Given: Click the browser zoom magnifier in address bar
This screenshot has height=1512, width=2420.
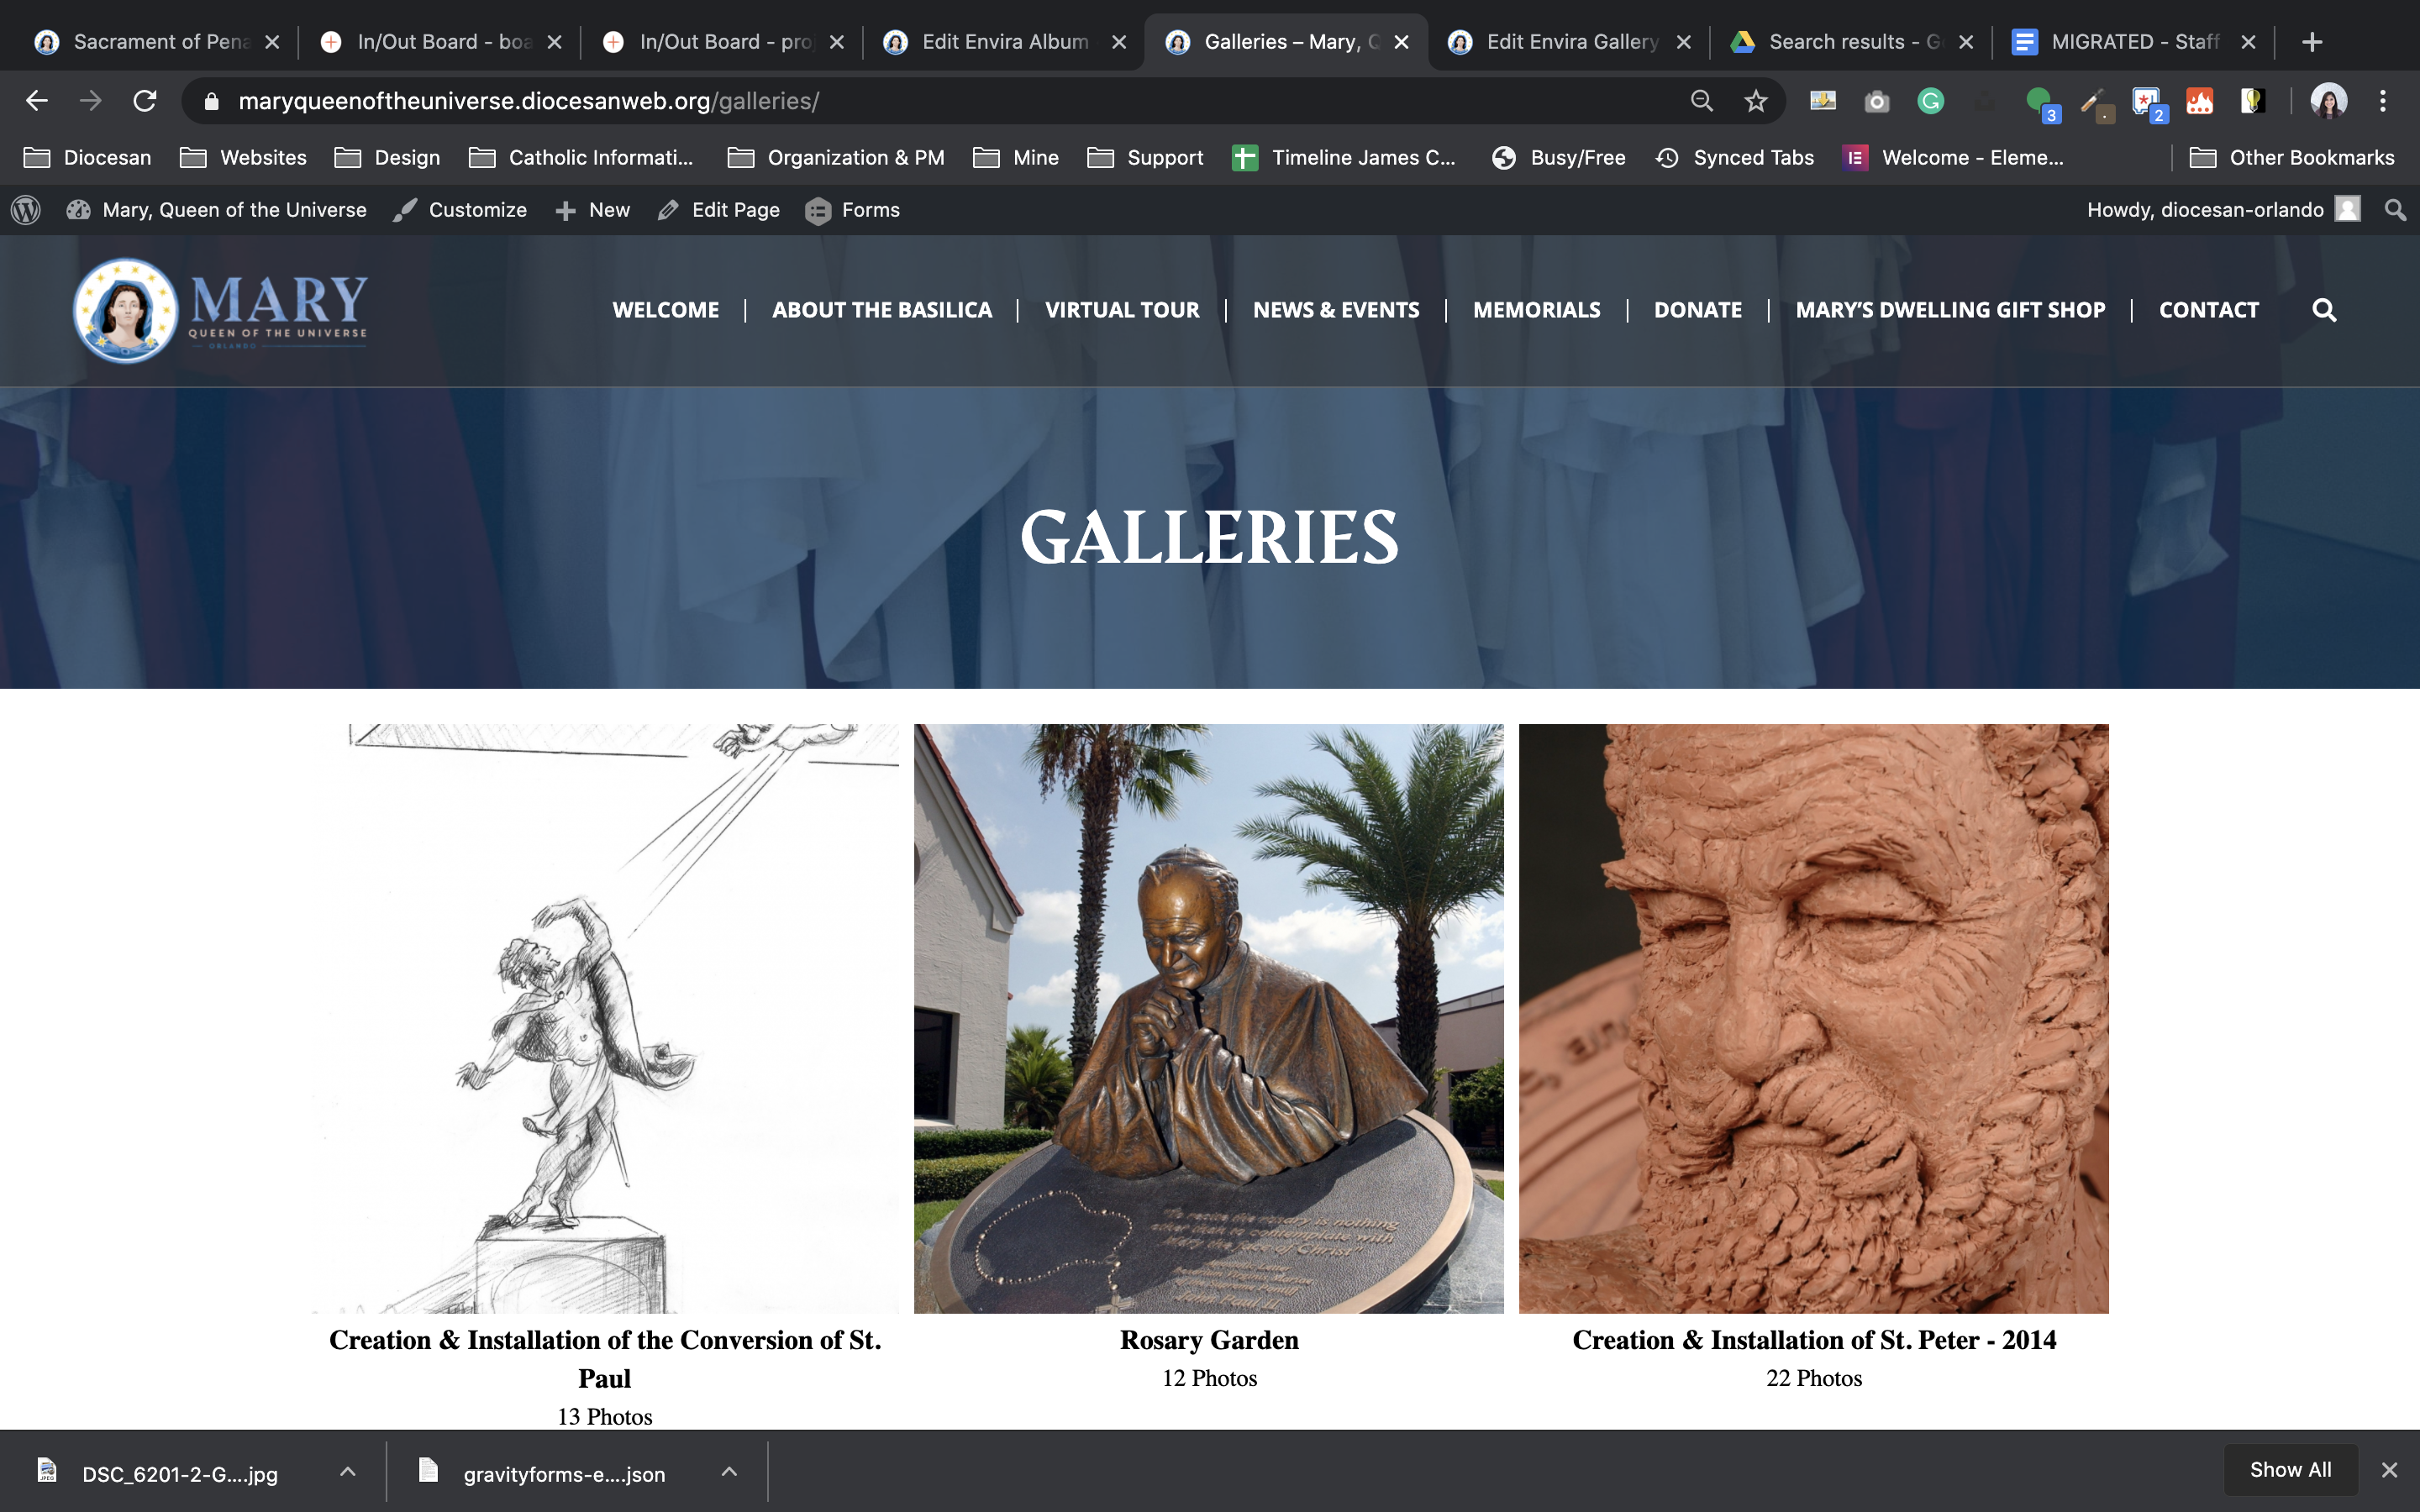Looking at the screenshot, I should click(1701, 101).
